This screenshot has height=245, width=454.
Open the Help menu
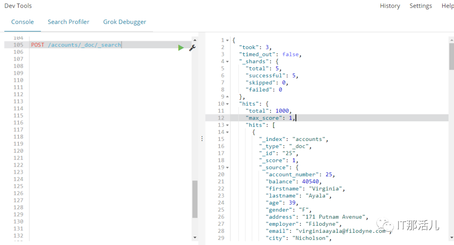(448, 6)
